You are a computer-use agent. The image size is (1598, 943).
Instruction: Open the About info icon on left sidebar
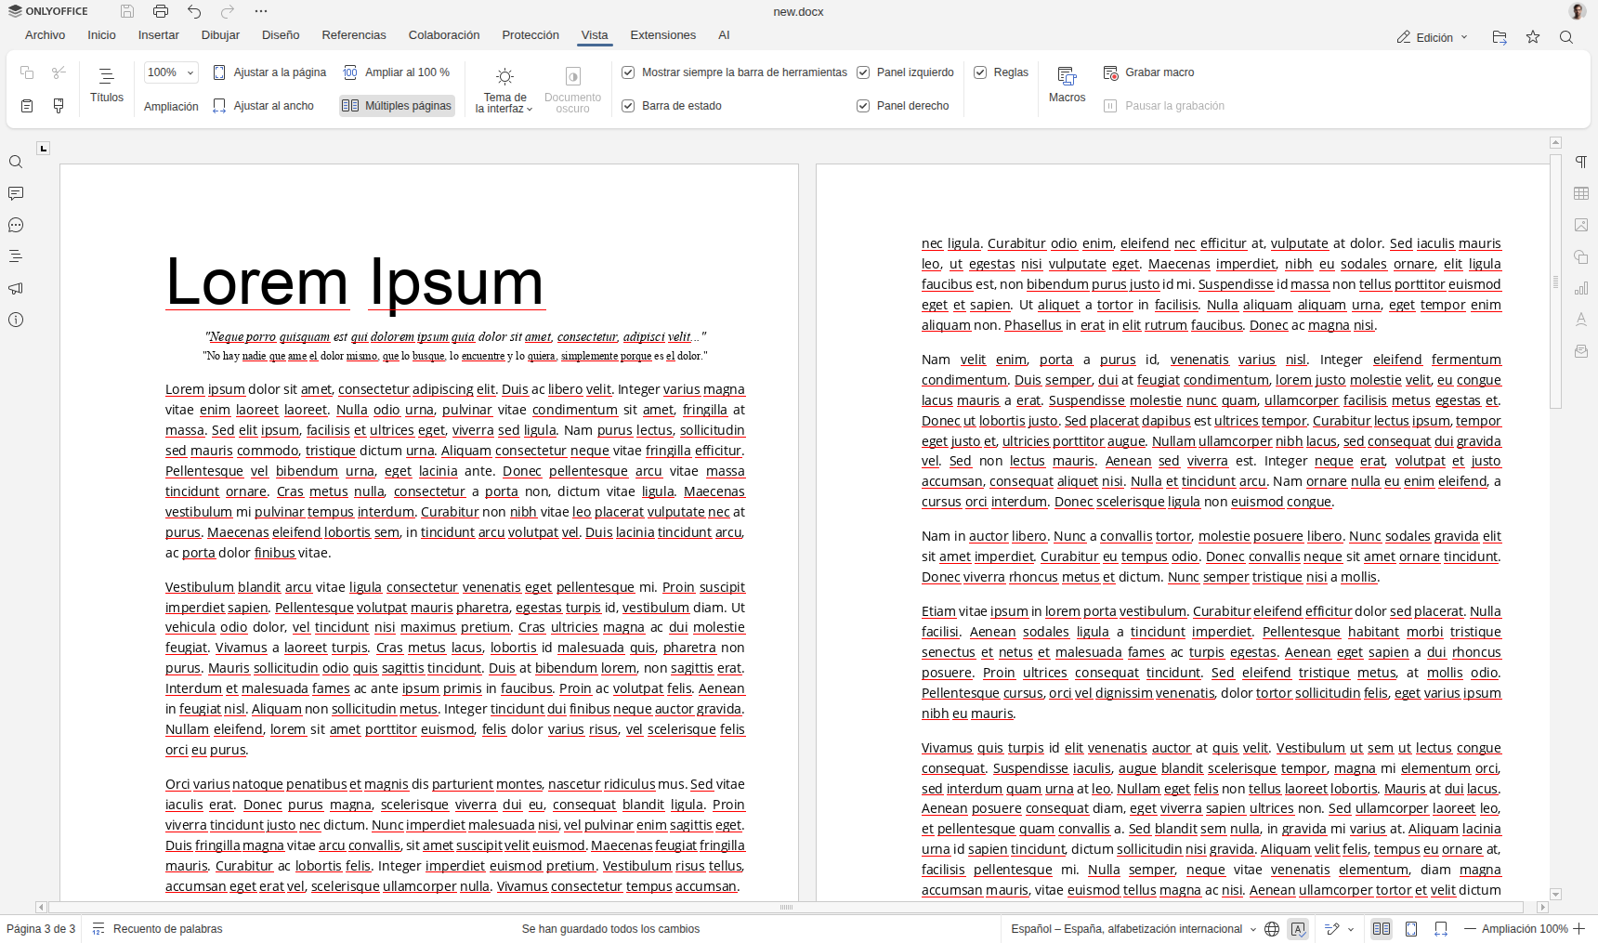pyautogui.click(x=16, y=320)
